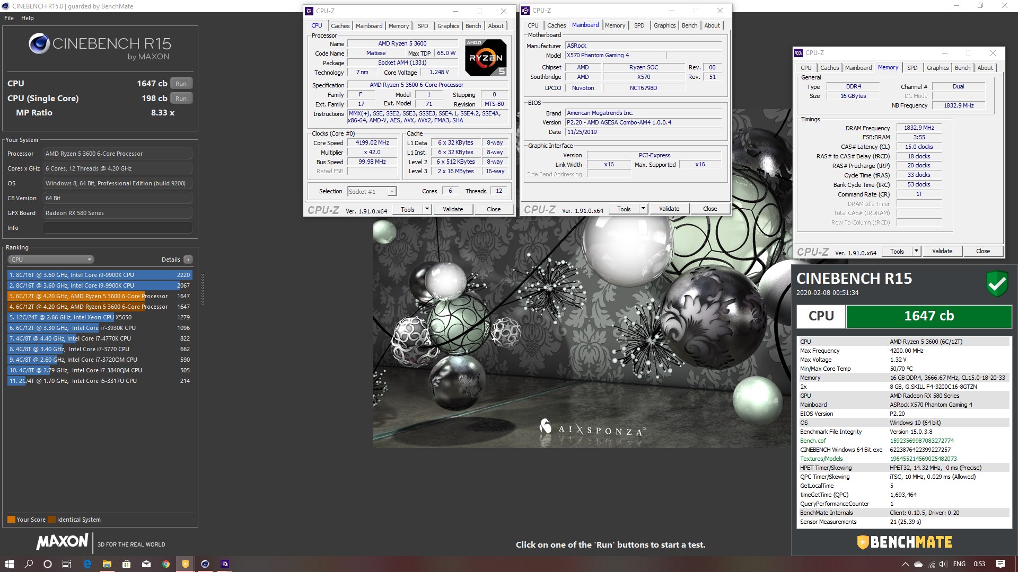Click Close button in Memory CPU-Z window
The height and width of the screenshot is (572, 1018).
click(983, 251)
